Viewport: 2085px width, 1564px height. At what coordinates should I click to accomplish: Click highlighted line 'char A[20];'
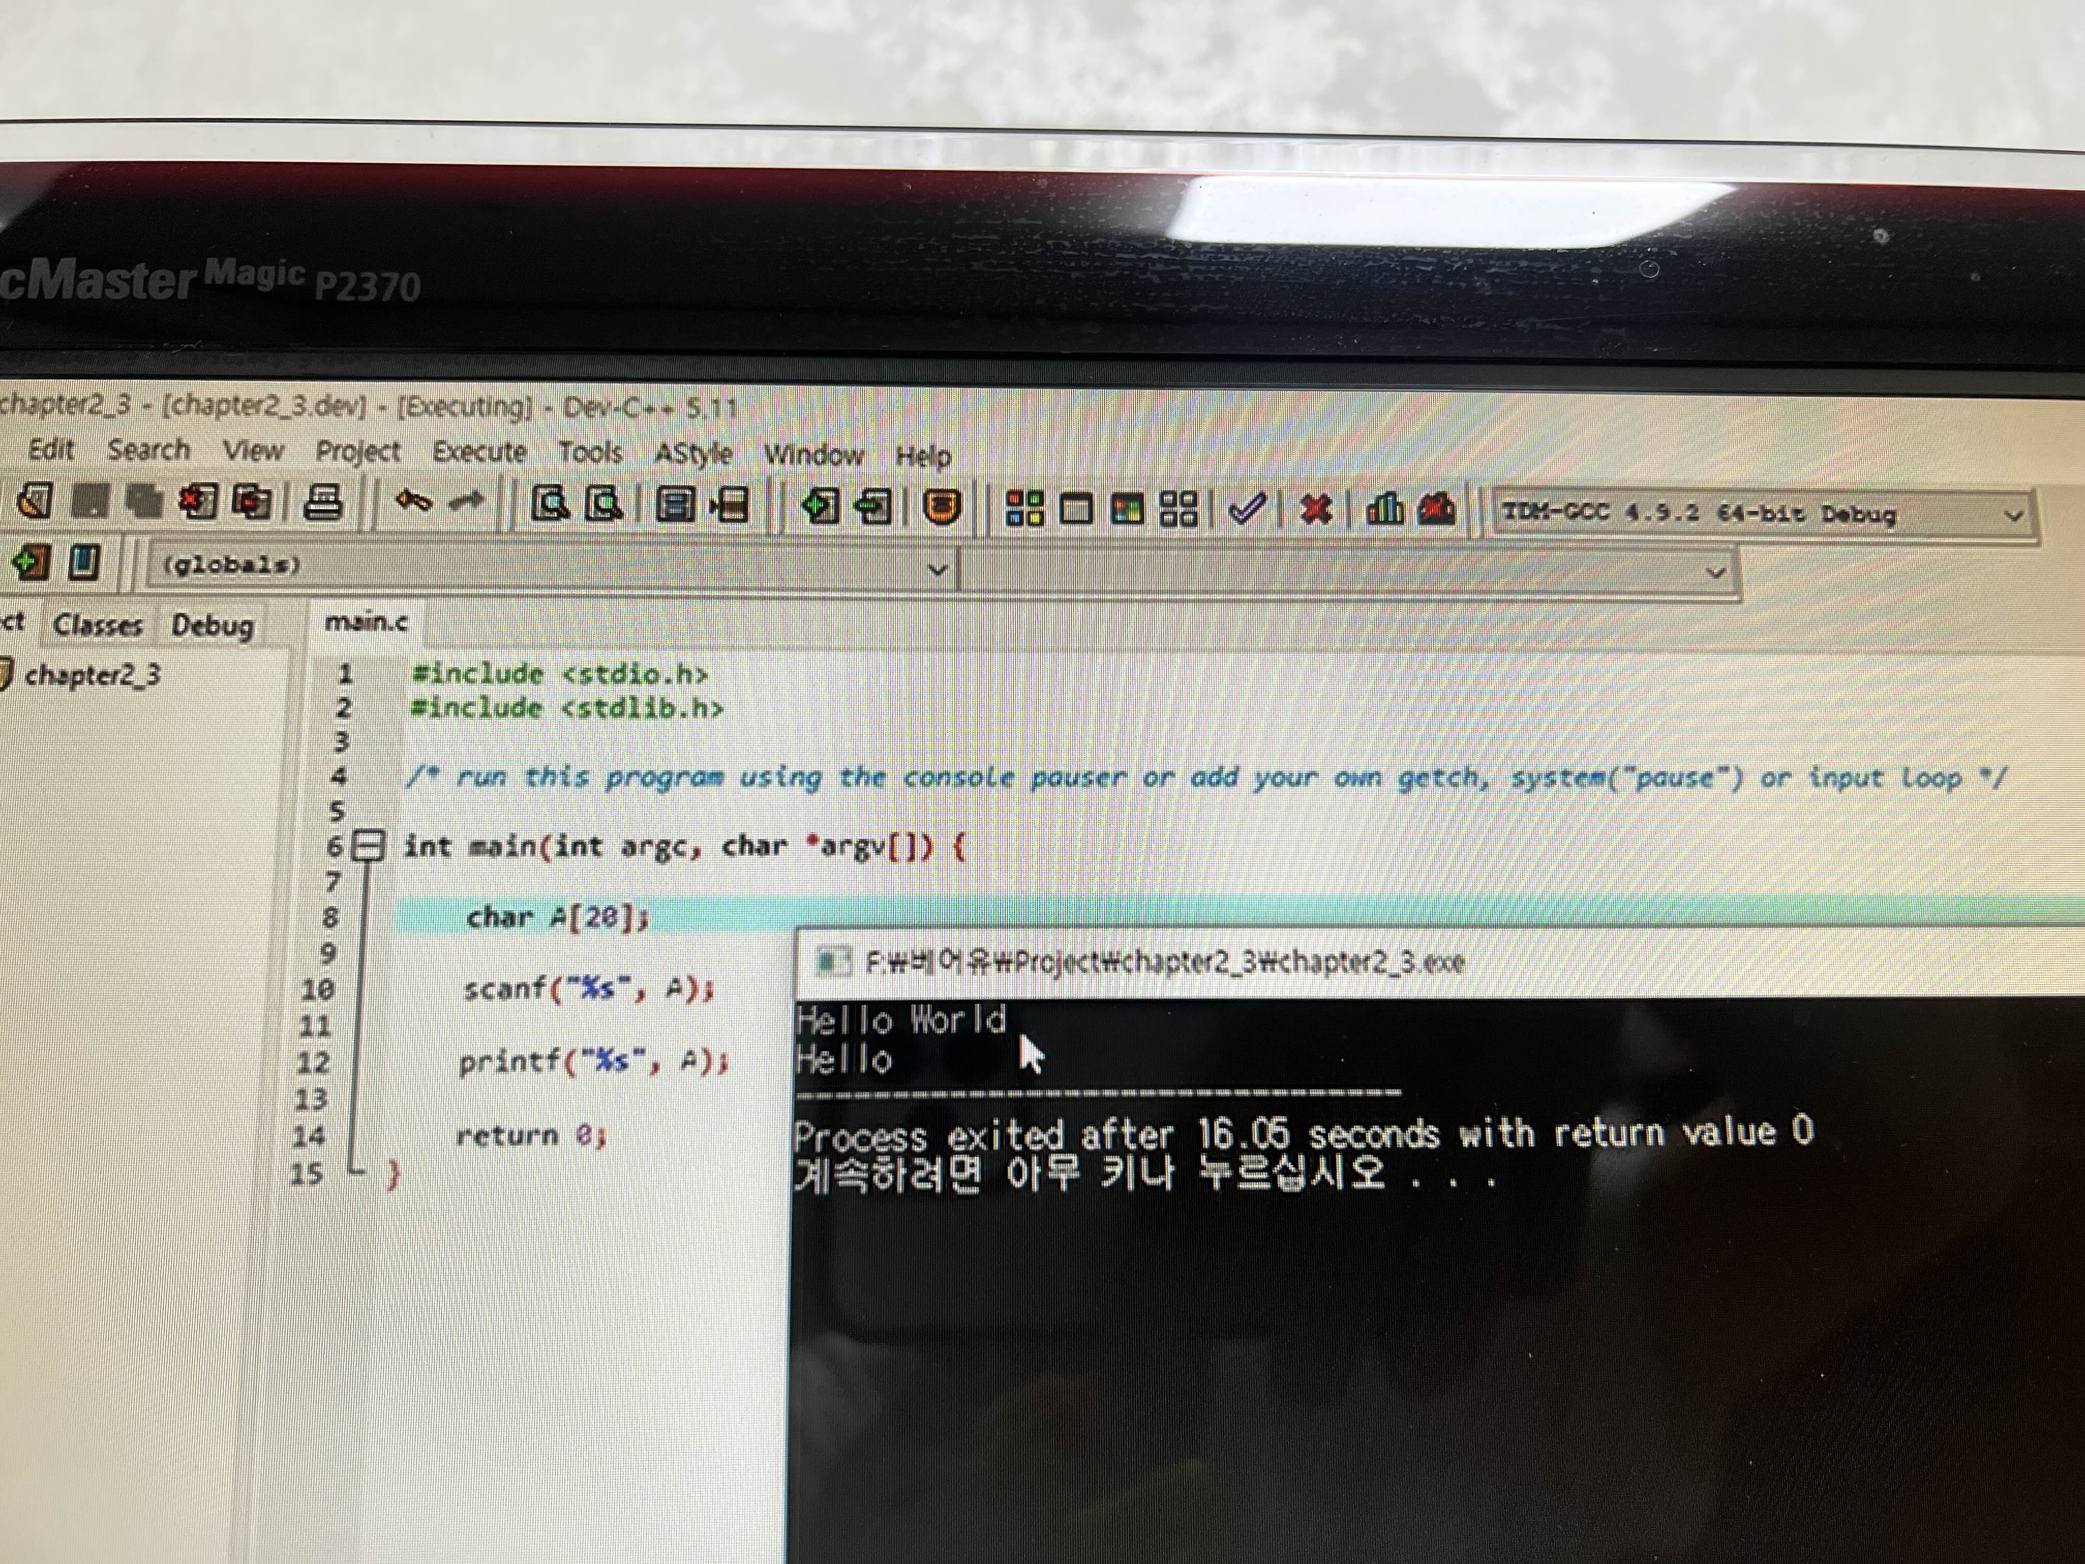coord(558,916)
